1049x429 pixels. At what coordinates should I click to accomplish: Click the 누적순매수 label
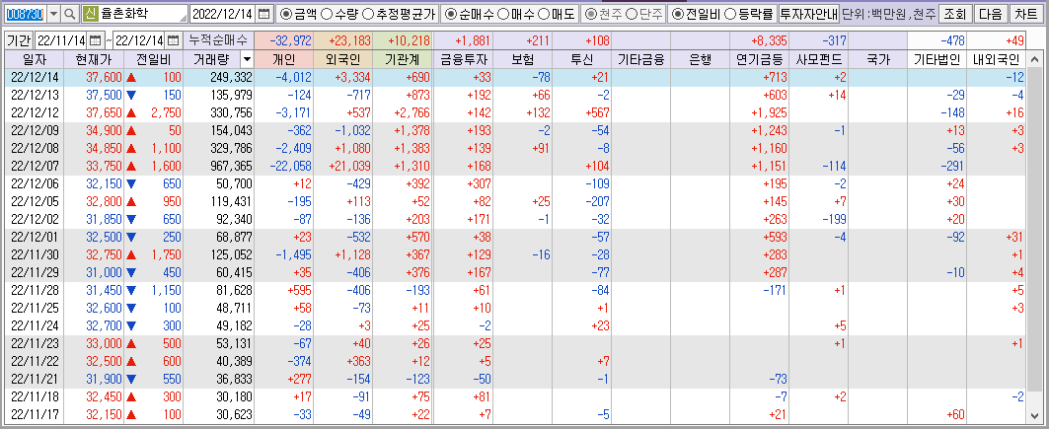[x=218, y=40]
